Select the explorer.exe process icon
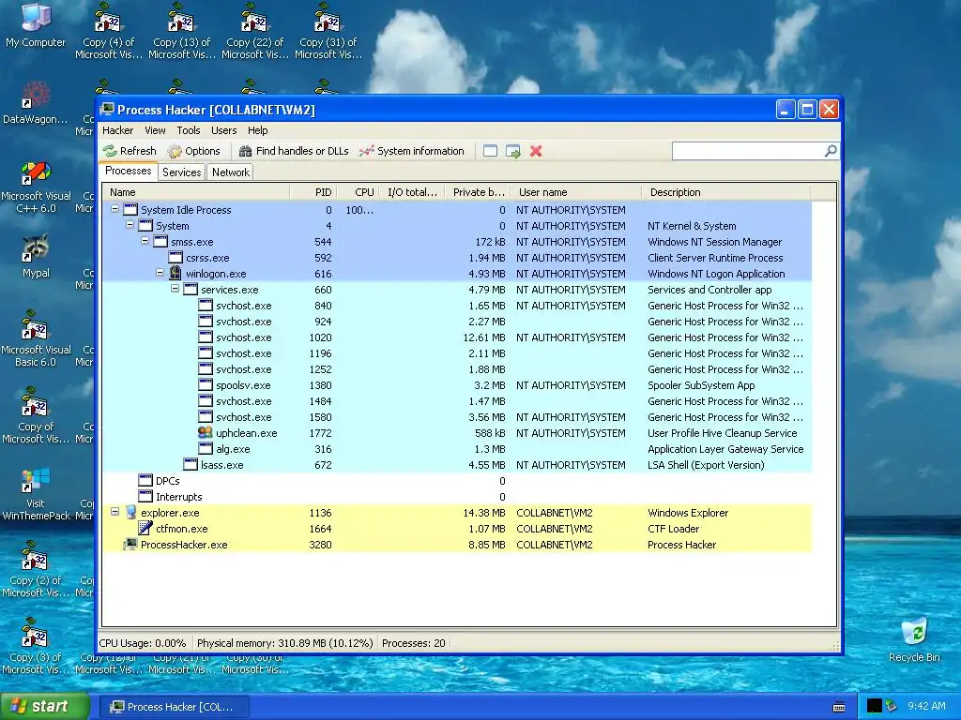 pos(130,512)
